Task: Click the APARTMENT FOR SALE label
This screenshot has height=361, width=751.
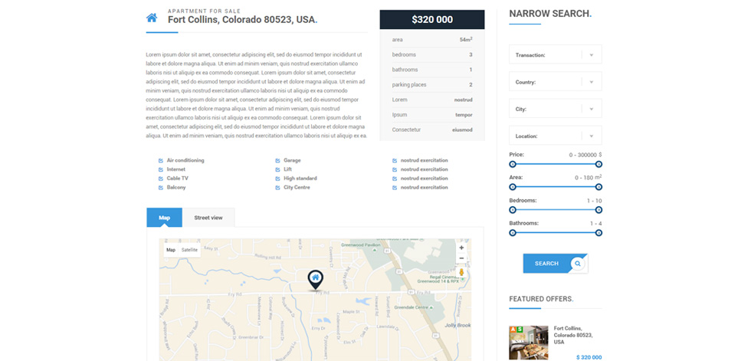Action: pyautogui.click(x=204, y=11)
